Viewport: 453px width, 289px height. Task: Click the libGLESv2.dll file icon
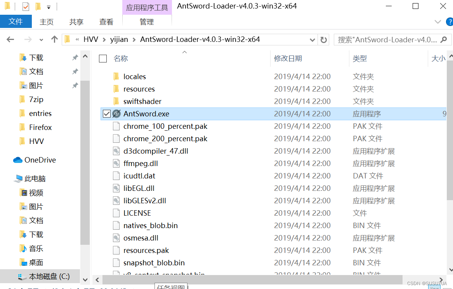pyautogui.click(x=116, y=201)
